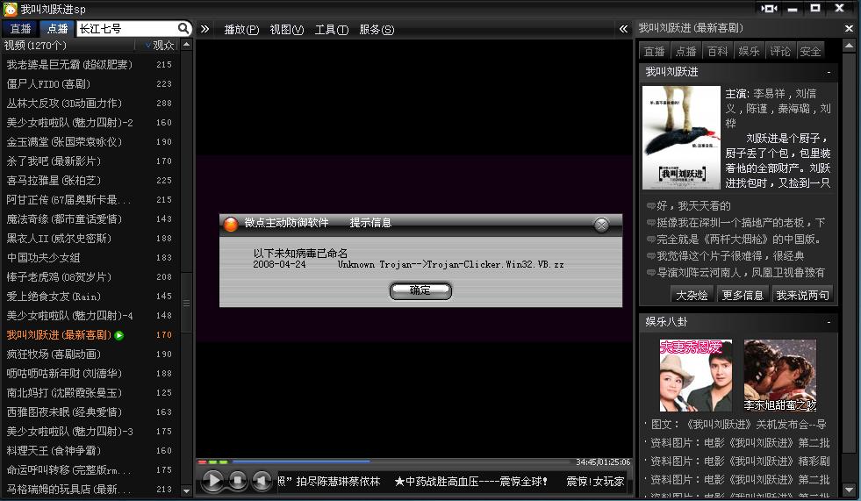Viewport: 861px width, 501px height.
Task: Select 我老婆是巨无霸 (超级肥妻) in video list
Action: [x=90, y=65]
